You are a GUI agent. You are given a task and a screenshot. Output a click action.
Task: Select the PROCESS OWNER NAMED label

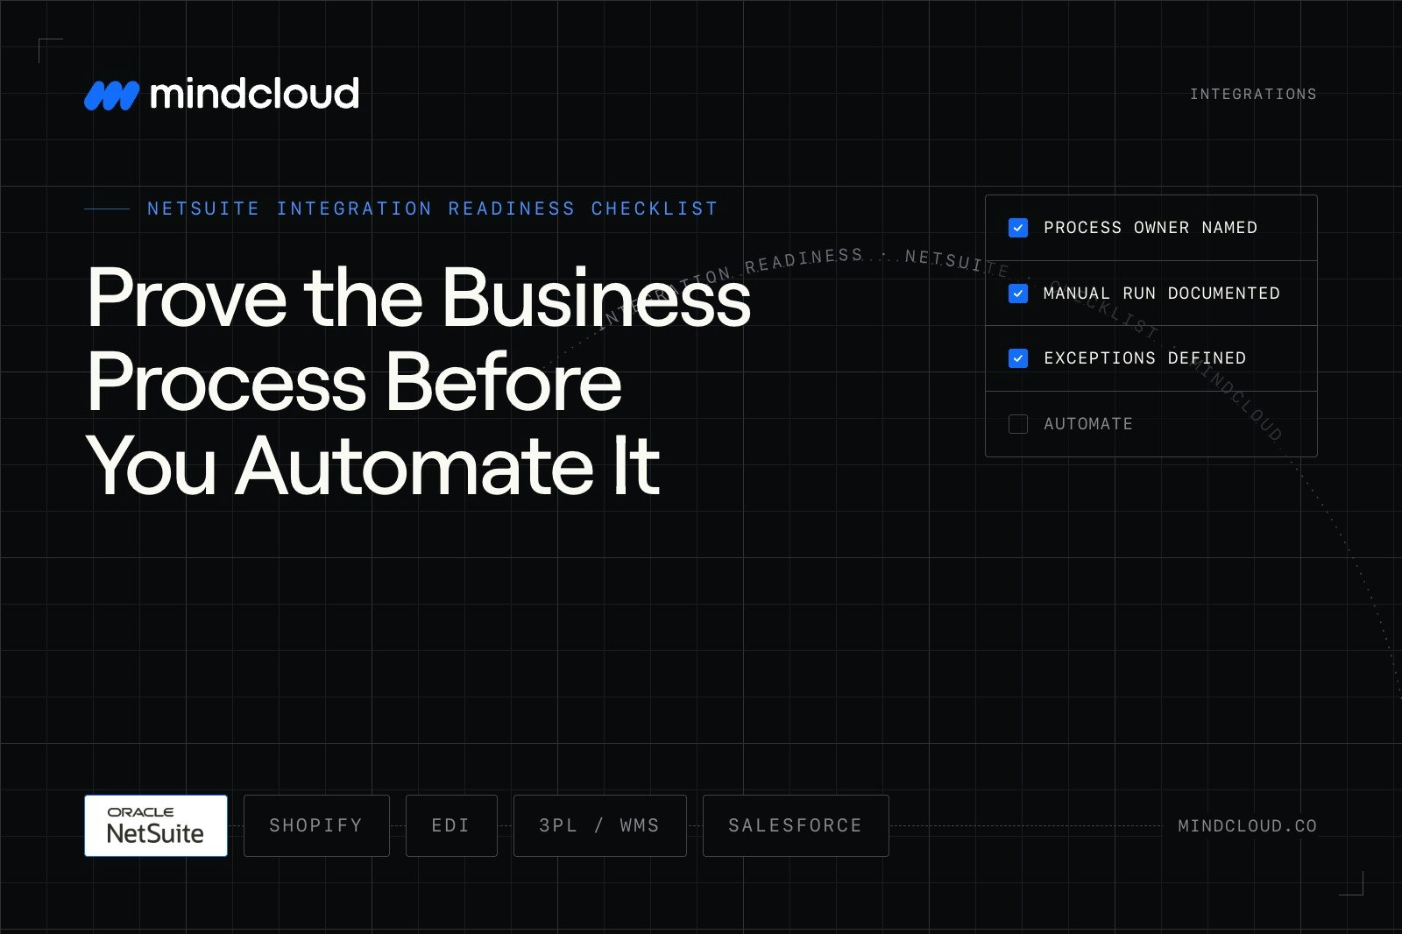tap(1151, 228)
